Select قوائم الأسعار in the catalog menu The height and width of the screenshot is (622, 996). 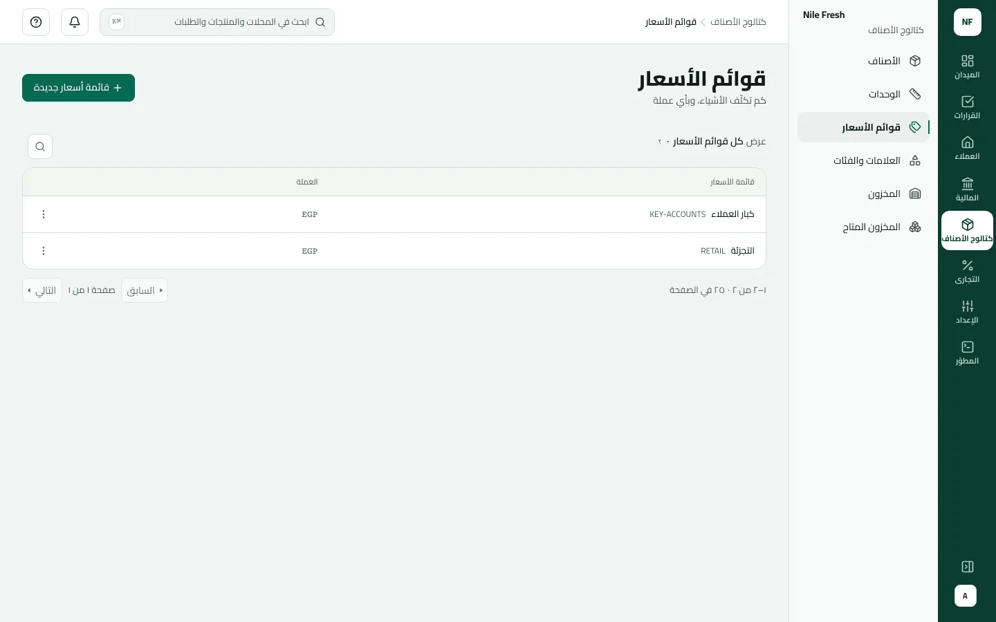point(863,127)
